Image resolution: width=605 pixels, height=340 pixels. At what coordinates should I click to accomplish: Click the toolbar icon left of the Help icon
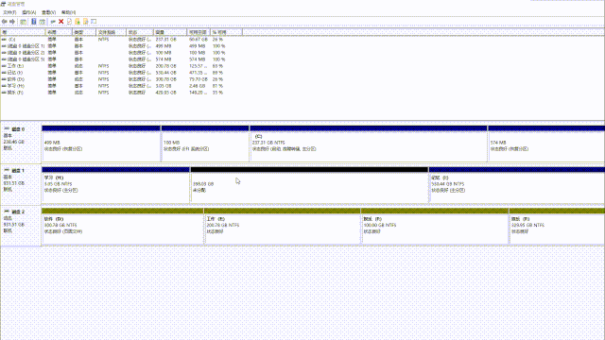click(x=23, y=22)
